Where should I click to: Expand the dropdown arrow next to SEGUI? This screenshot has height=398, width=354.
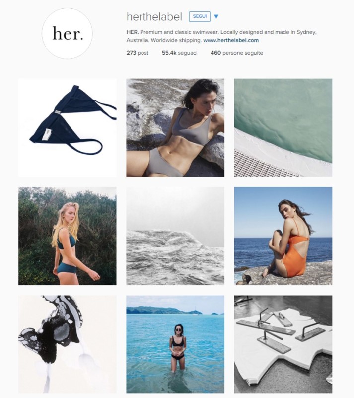tap(216, 17)
